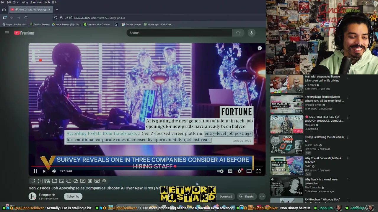
Task: Open 'Trump is blowing the US lead in AI' title
Action: [x=324, y=139]
